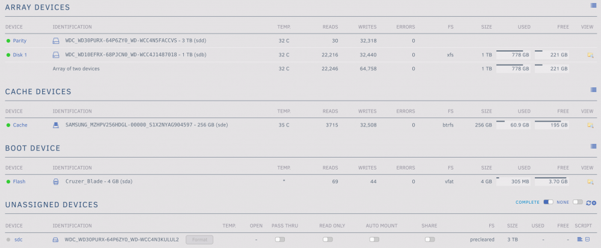Turn on Auto Mount for sdc
The height and width of the screenshot is (248, 601).
pyautogui.click(x=374, y=240)
